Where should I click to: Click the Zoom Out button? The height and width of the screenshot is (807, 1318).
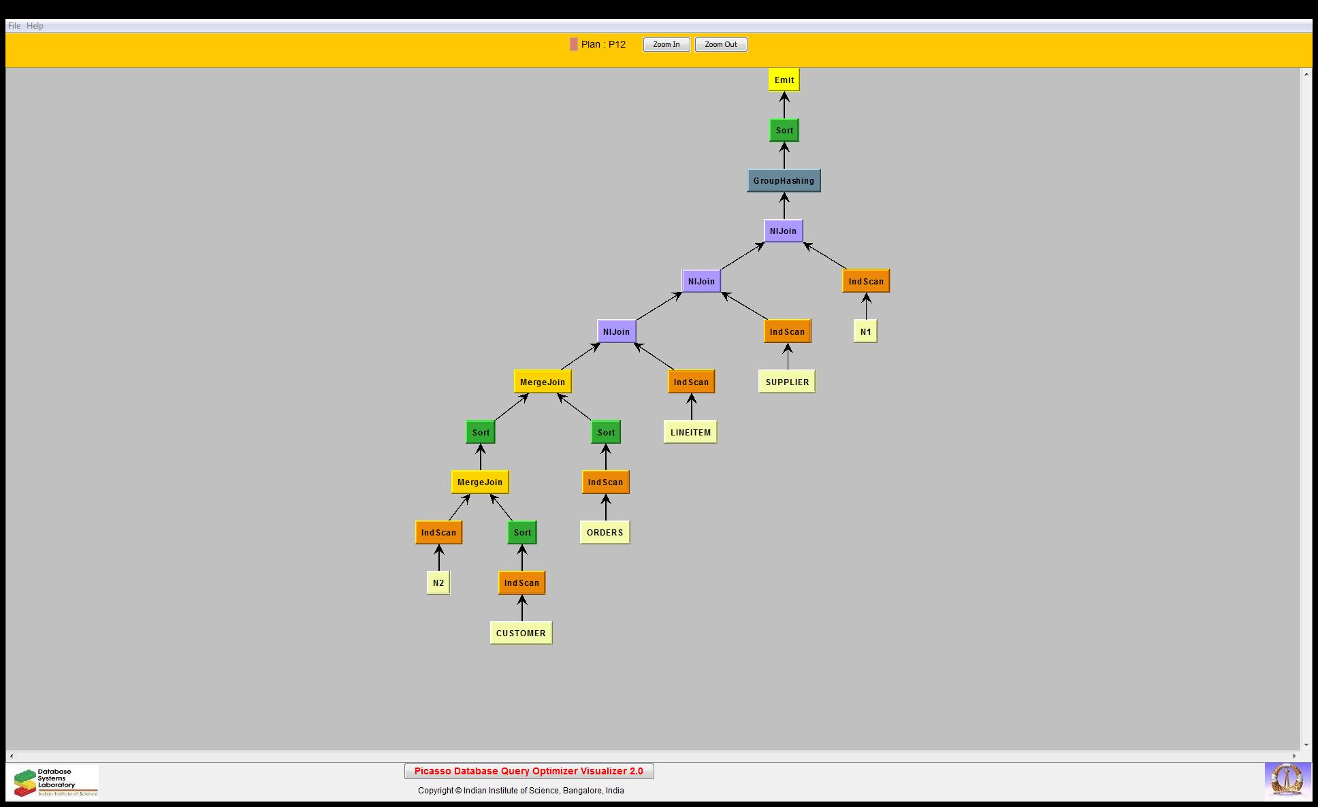pyautogui.click(x=720, y=45)
